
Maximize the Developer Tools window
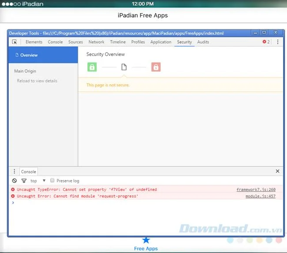click(x=264, y=33)
